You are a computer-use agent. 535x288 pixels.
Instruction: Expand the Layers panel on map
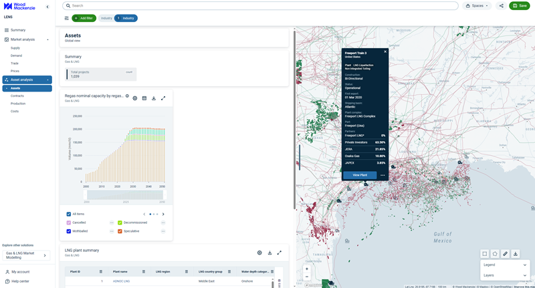[x=505, y=275]
